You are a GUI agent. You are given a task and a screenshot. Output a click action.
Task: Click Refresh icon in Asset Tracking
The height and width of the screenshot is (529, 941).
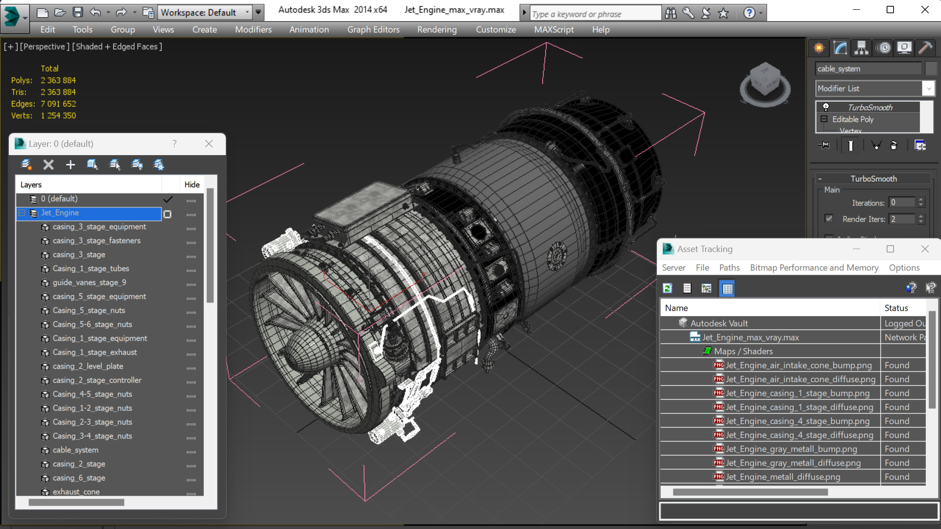click(x=667, y=288)
